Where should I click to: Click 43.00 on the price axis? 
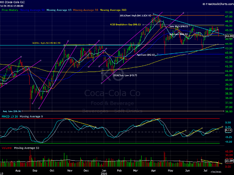pos(229,53)
